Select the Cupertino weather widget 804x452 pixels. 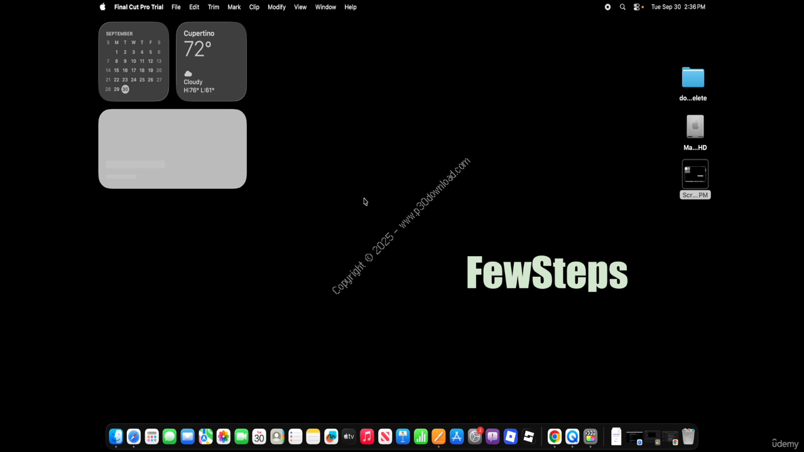click(211, 62)
